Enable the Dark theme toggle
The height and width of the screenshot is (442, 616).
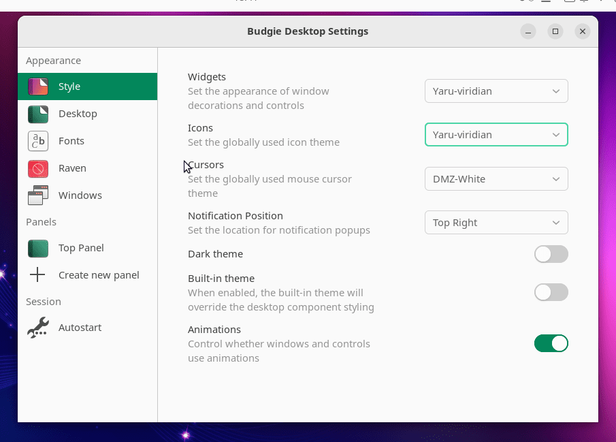pos(551,254)
